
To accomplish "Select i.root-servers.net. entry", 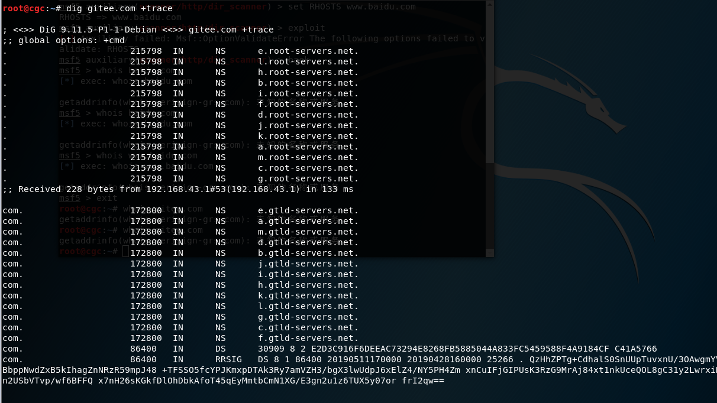I will pos(308,93).
